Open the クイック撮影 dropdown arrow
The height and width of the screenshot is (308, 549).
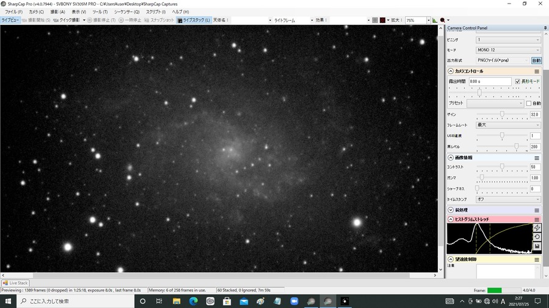pyautogui.click(x=84, y=20)
